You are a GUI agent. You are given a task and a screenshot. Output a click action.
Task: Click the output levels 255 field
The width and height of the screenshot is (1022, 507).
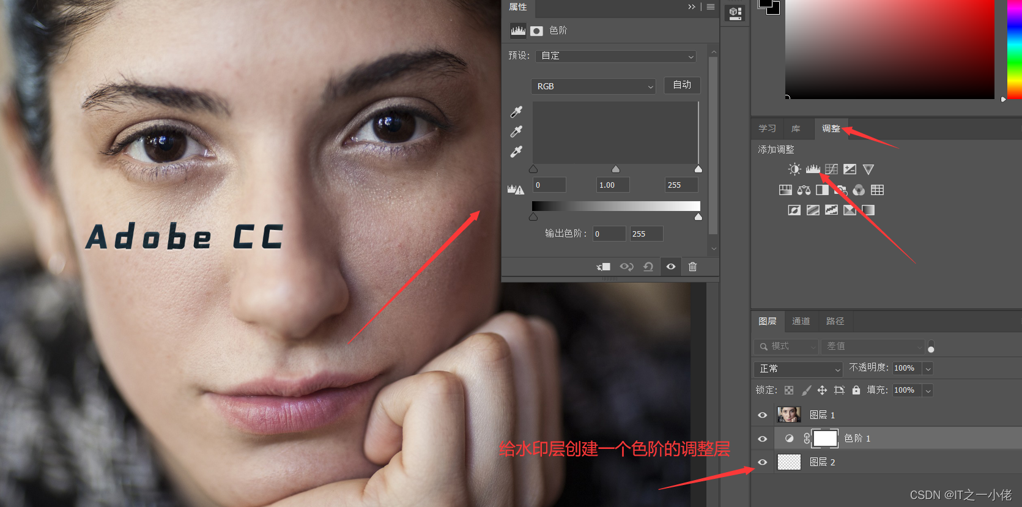pyautogui.click(x=646, y=234)
